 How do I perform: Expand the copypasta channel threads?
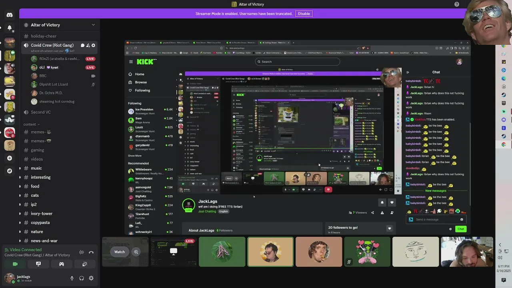coord(20,223)
